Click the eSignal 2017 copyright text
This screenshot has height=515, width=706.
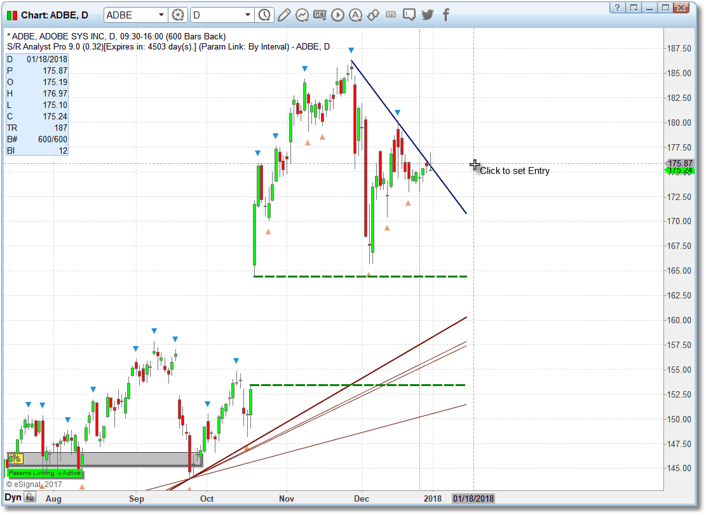tap(34, 485)
